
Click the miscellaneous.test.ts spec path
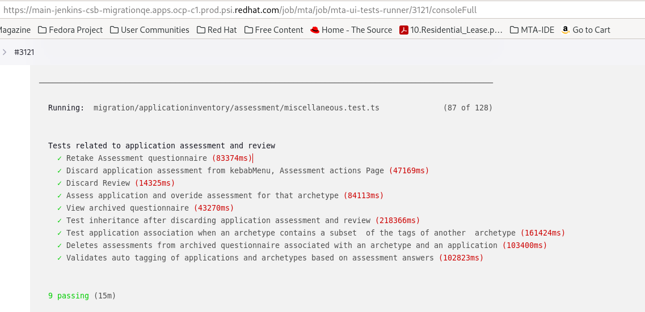(x=236, y=108)
